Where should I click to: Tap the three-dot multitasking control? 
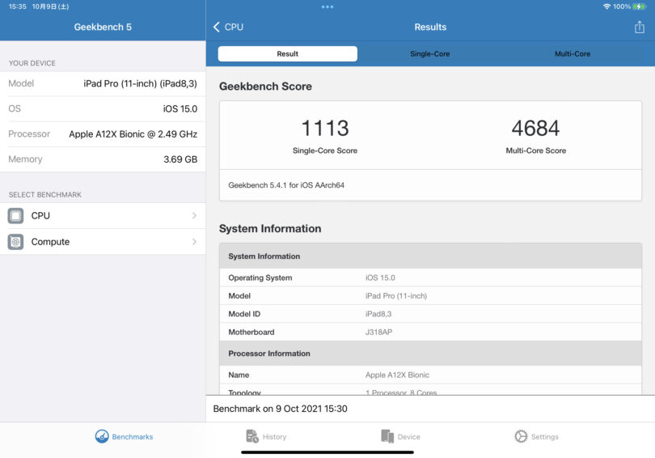(x=327, y=6)
